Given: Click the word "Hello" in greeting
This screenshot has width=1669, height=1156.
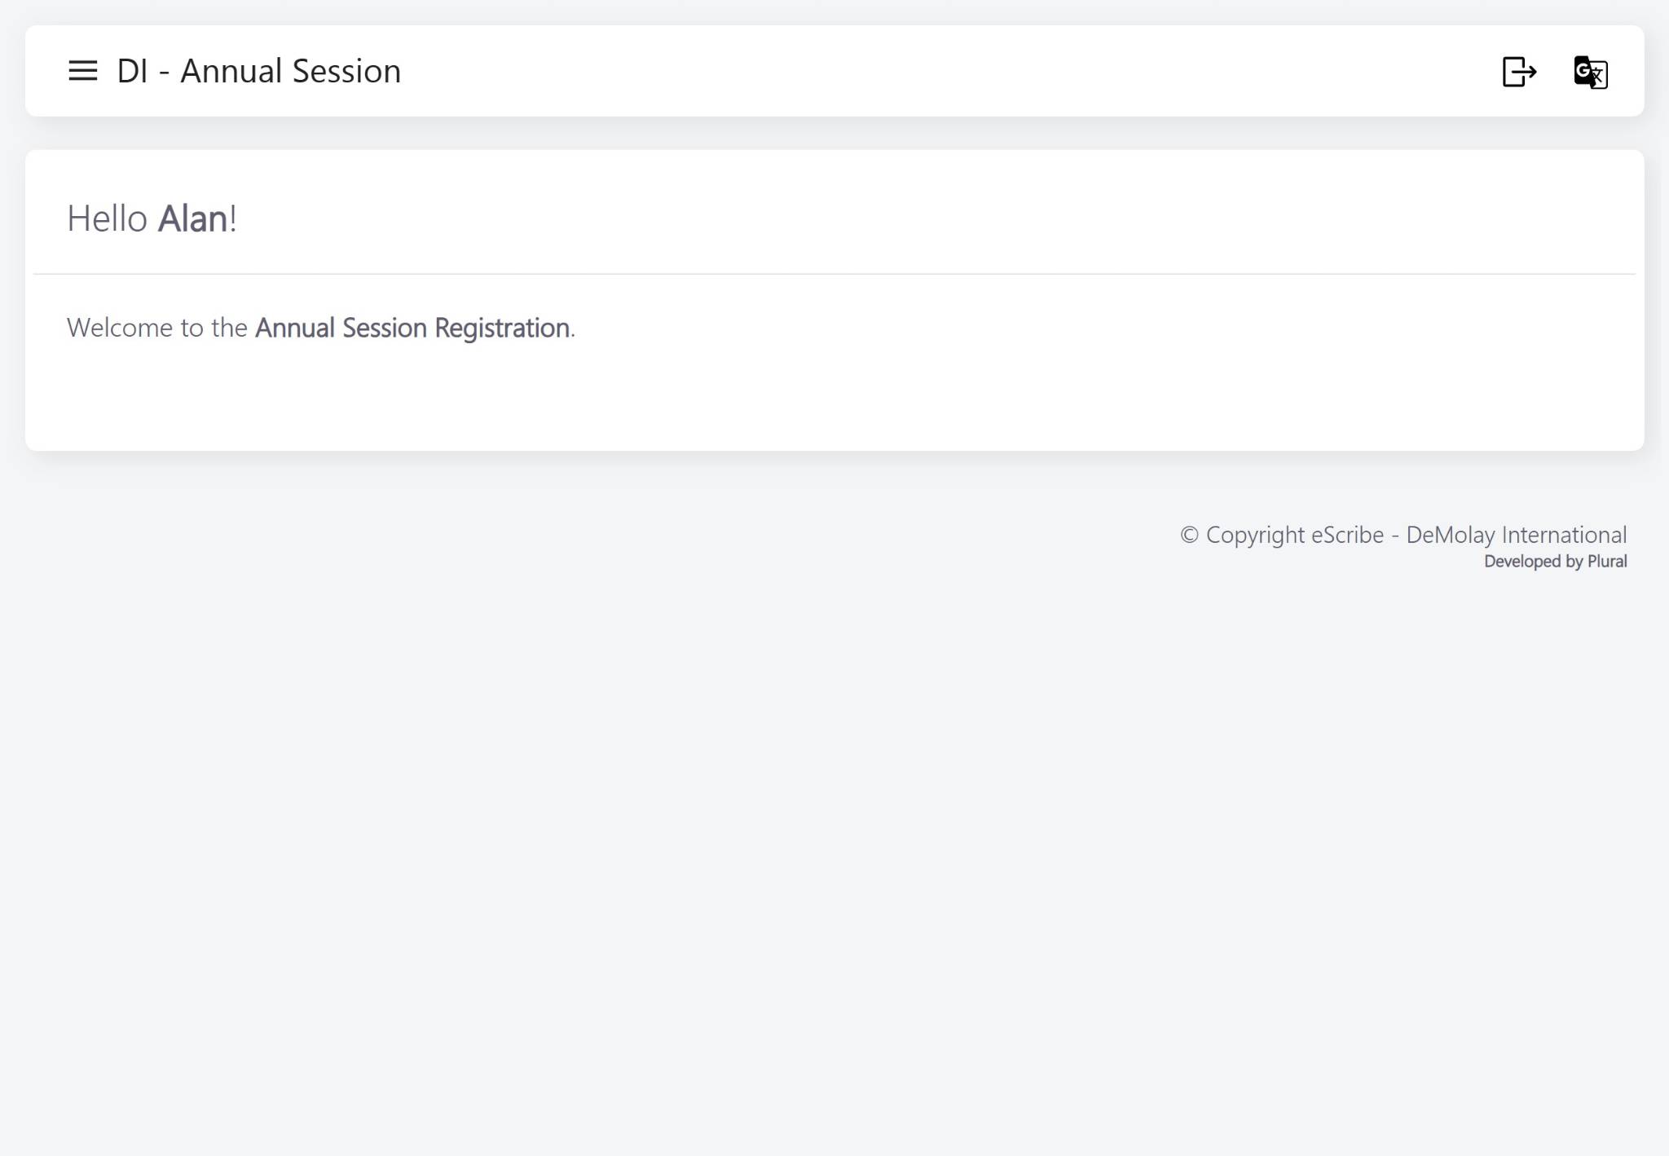Looking at the screenshot, I should click(x=107, y=219).
